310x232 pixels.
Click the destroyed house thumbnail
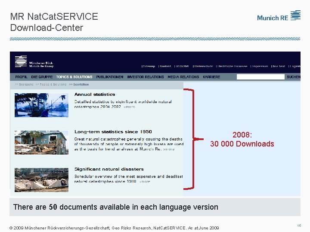41,143
